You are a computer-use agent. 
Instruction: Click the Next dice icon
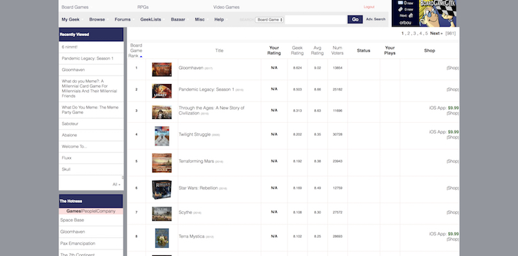pyautogui.click(x=411, y=16)
